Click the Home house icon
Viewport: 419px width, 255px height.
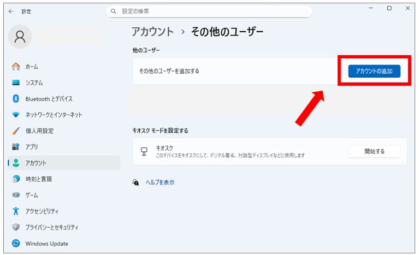tap(16, 67)
